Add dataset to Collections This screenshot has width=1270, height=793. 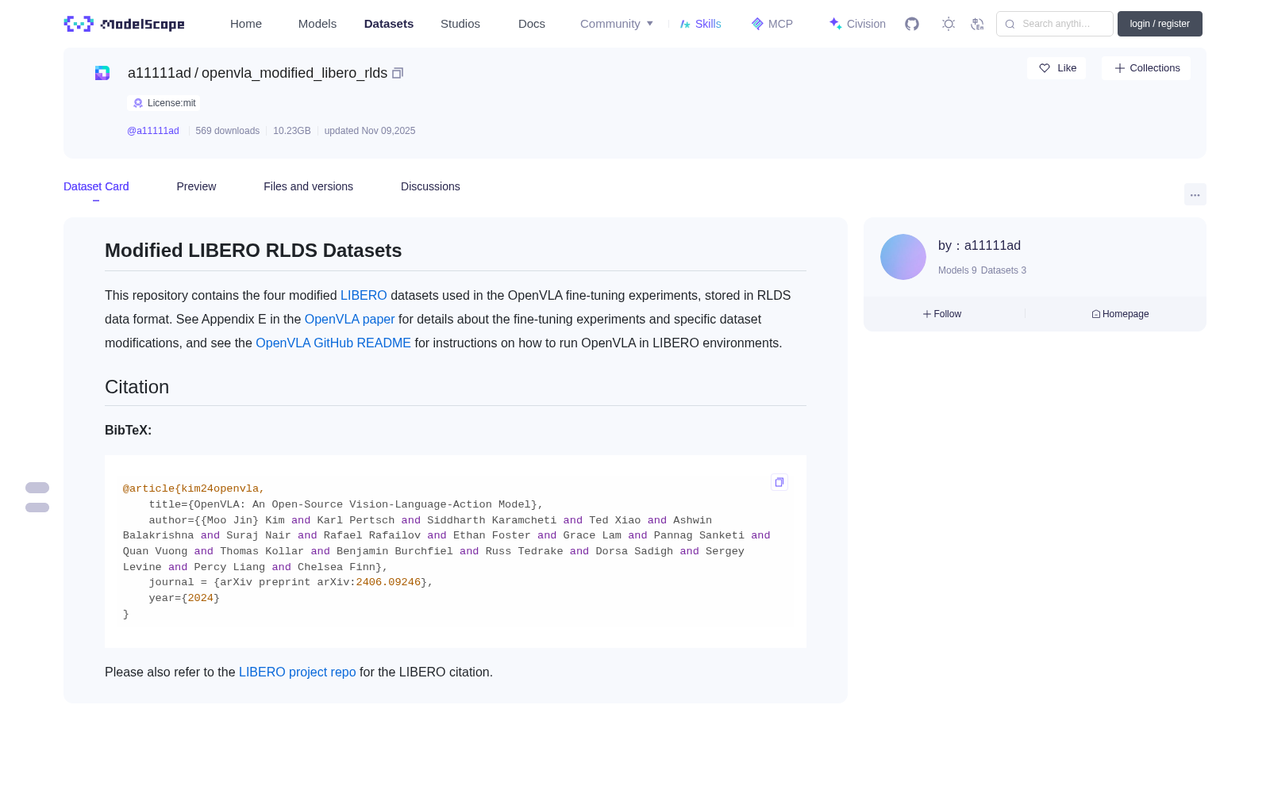(1146, 68)
